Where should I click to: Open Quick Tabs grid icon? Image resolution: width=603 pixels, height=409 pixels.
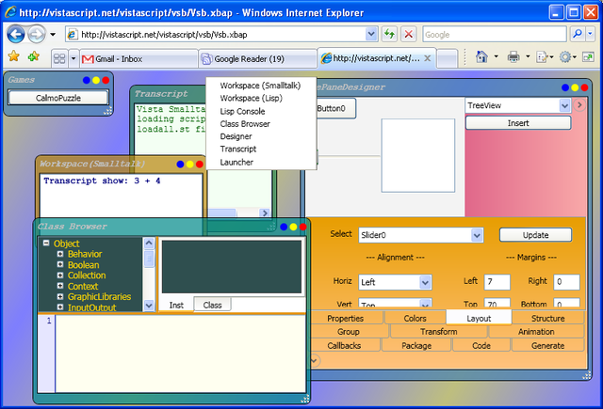pyautogui.click(x=59, y=58)
